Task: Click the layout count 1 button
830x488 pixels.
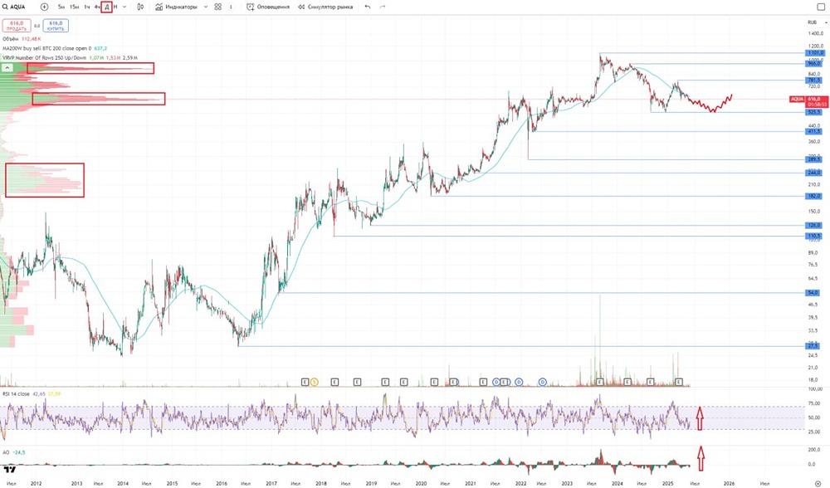Action: pos(231,7)
